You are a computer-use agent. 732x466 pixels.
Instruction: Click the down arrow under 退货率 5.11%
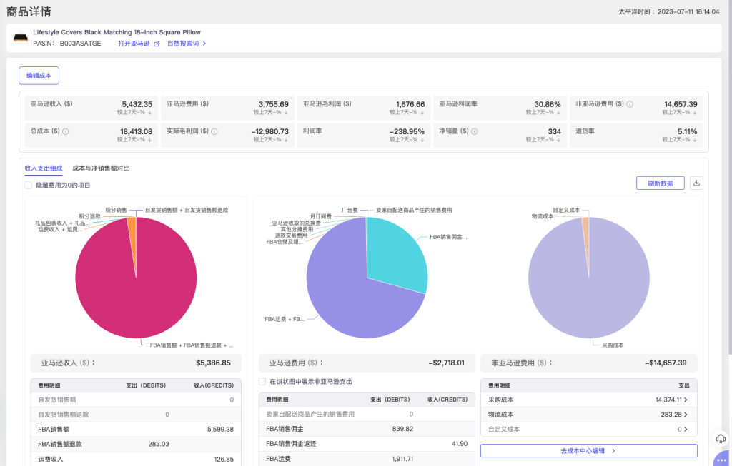[x=695, y=140]
